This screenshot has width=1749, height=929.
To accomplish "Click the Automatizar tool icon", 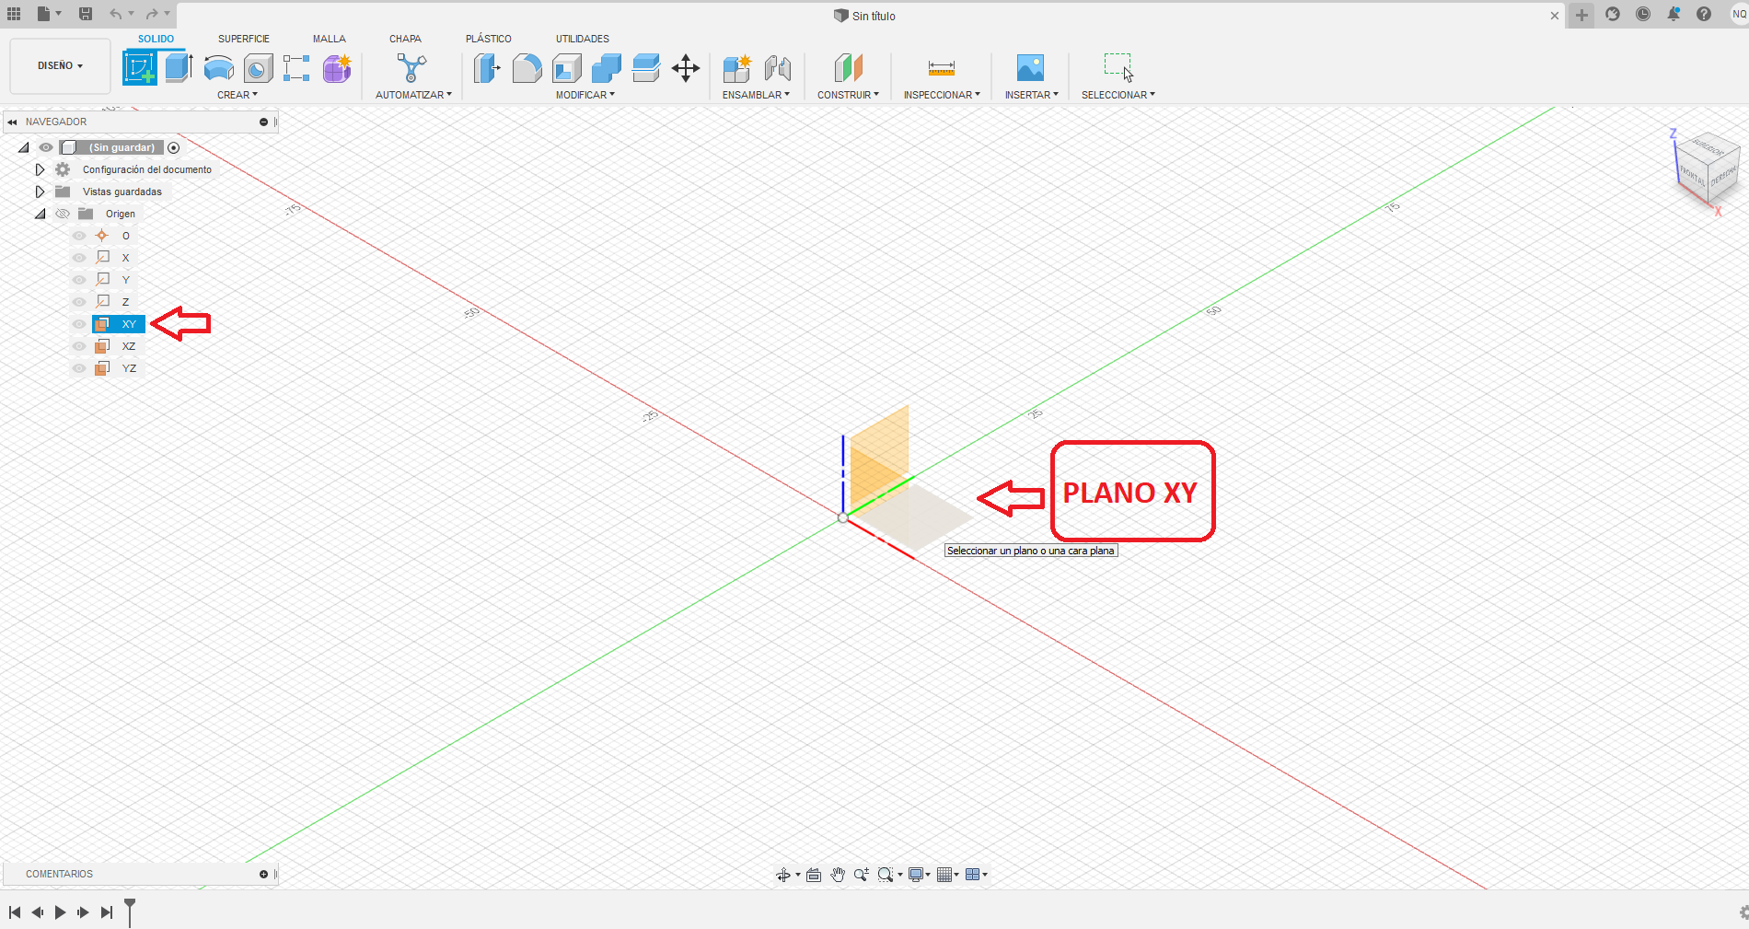I will click(411, 68).
